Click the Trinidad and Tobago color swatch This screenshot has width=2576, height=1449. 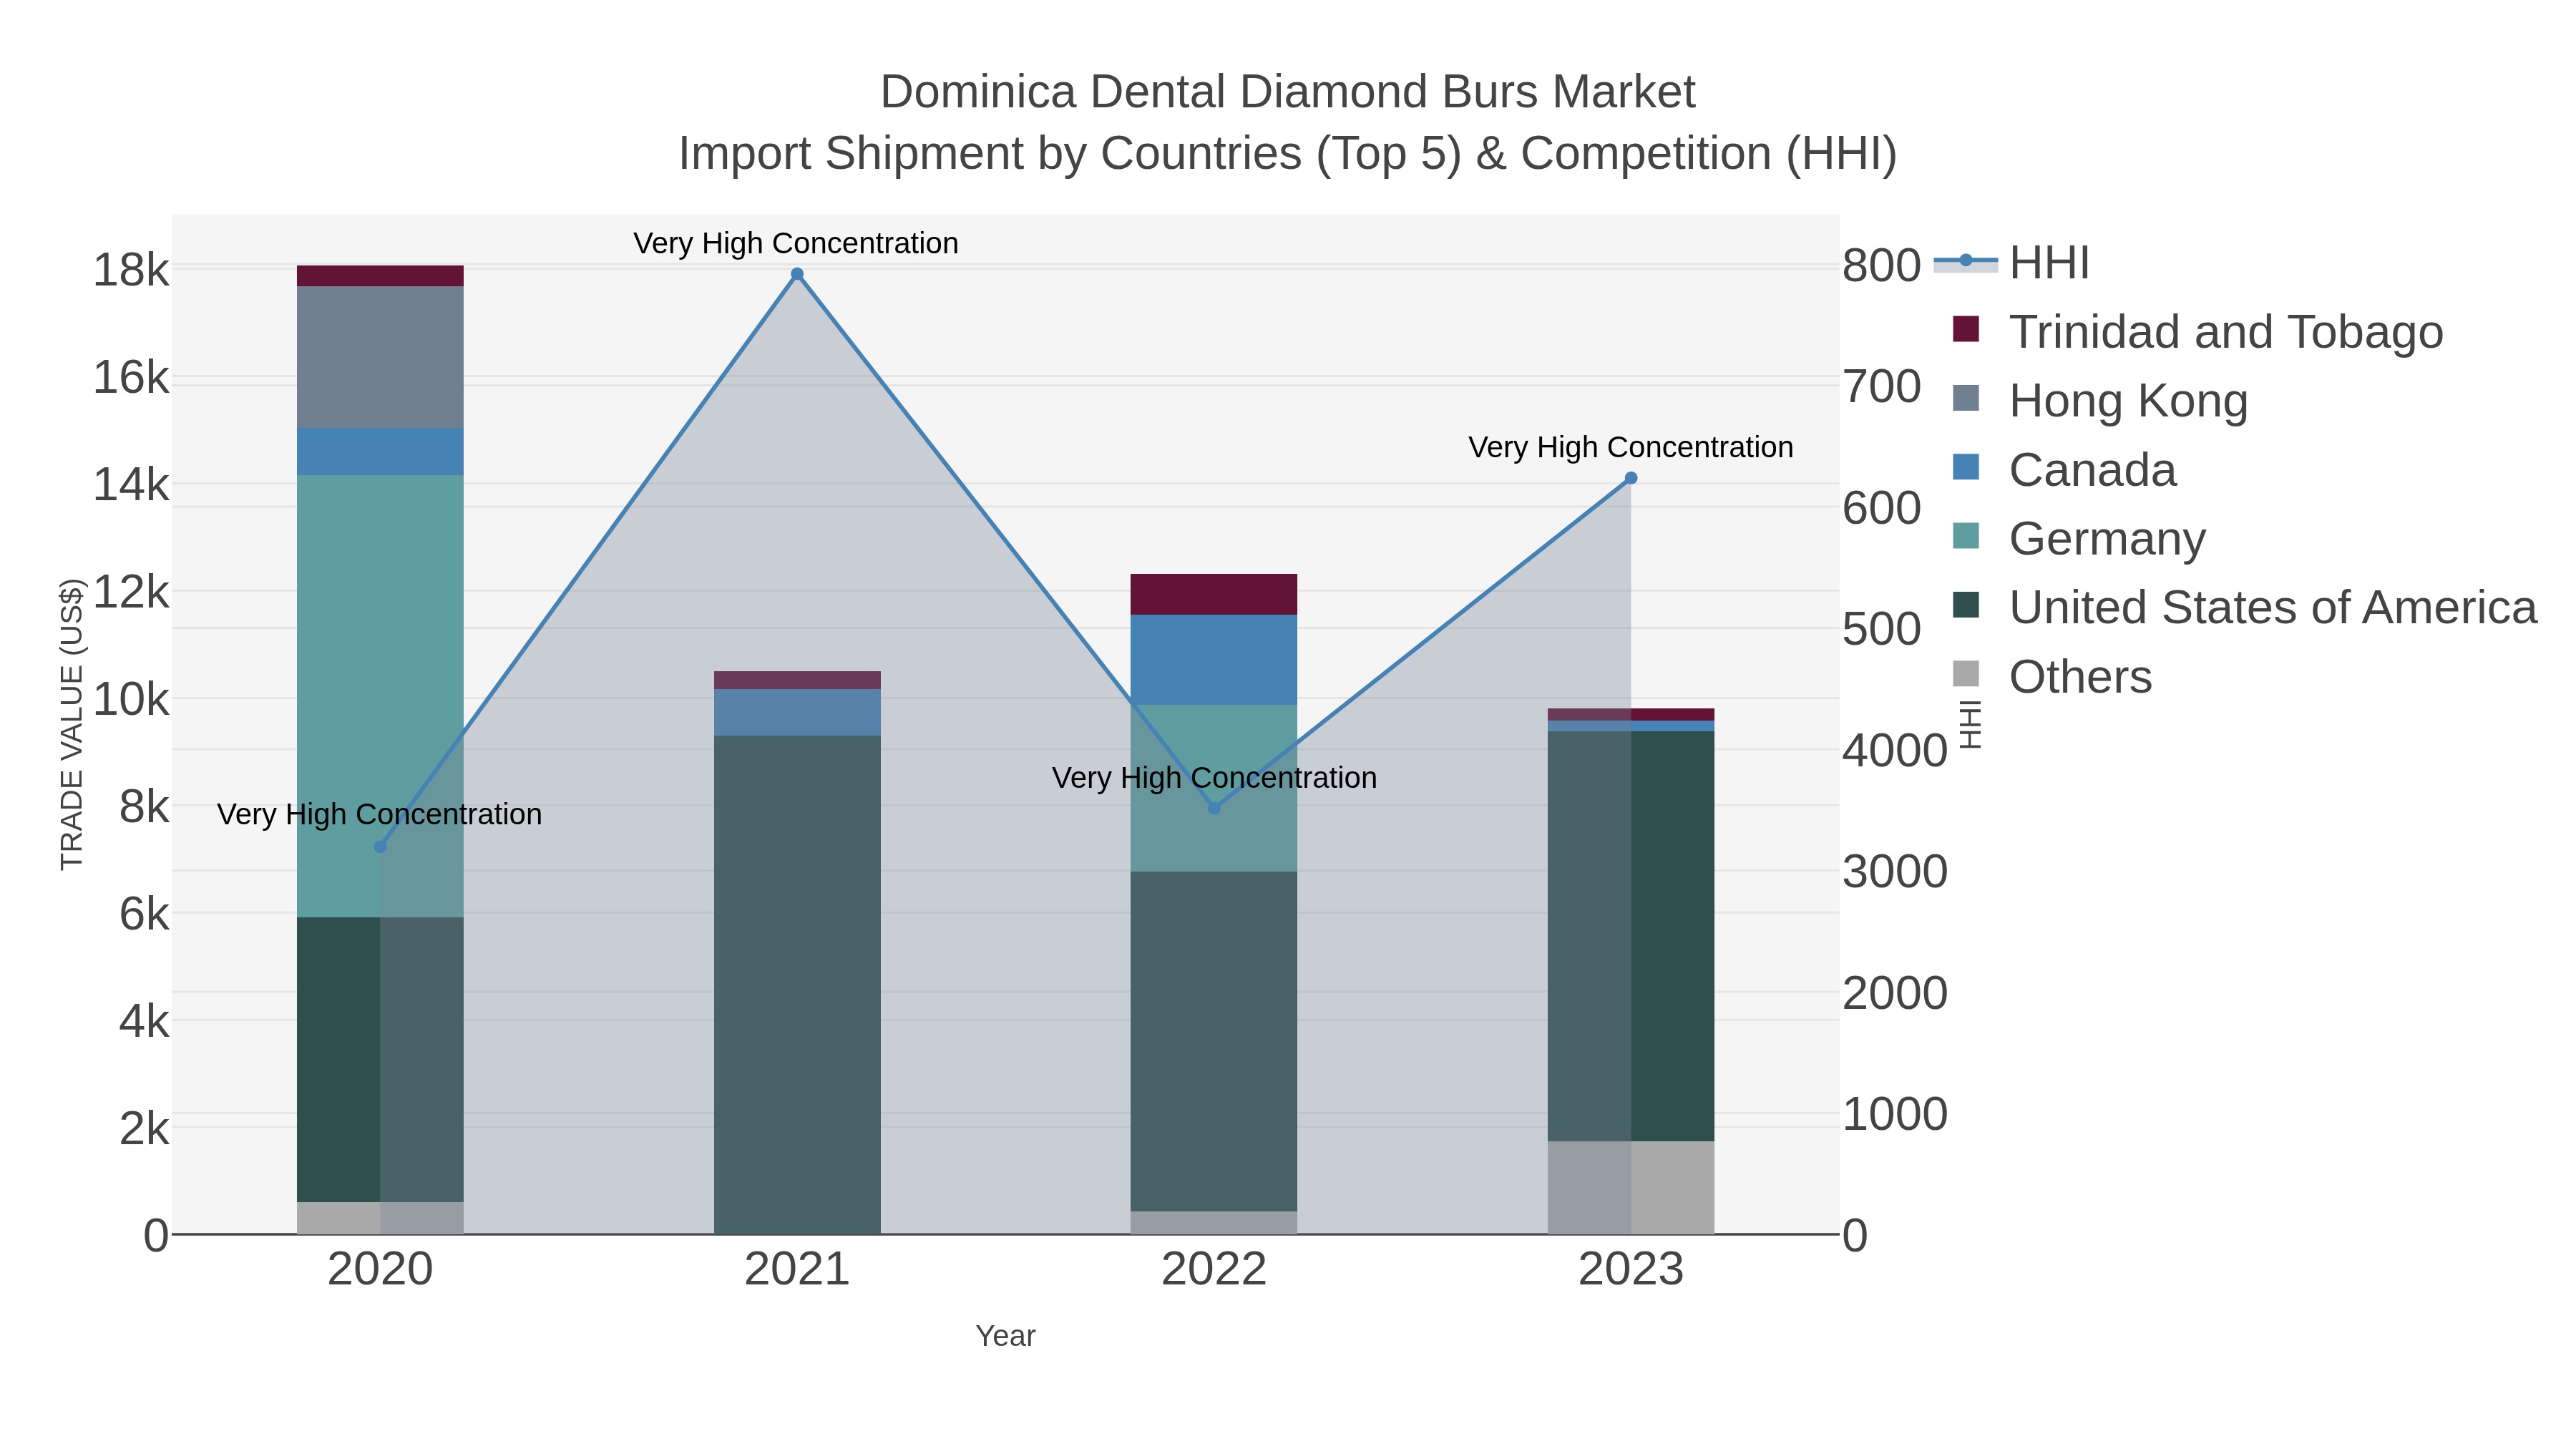click(x=1966, y=329)
